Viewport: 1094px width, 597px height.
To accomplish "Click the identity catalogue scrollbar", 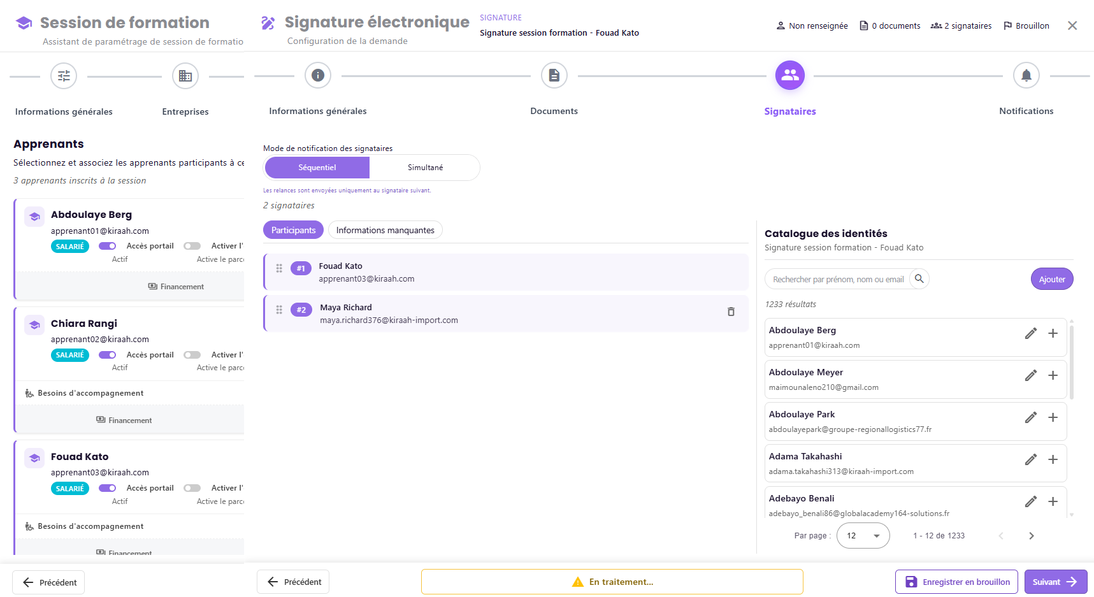I will click(x=1072, y=362).
